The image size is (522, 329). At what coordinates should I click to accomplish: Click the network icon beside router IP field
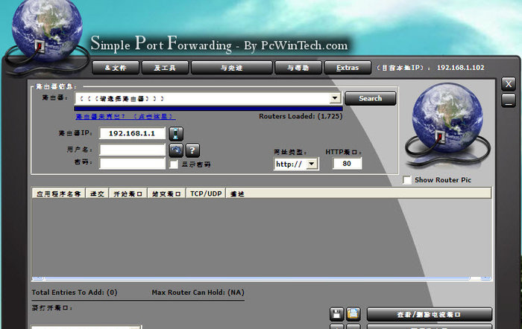coord(176,133)
